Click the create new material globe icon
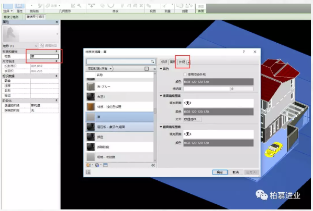The width and height of the screenshot is (313, 211). 97,165
